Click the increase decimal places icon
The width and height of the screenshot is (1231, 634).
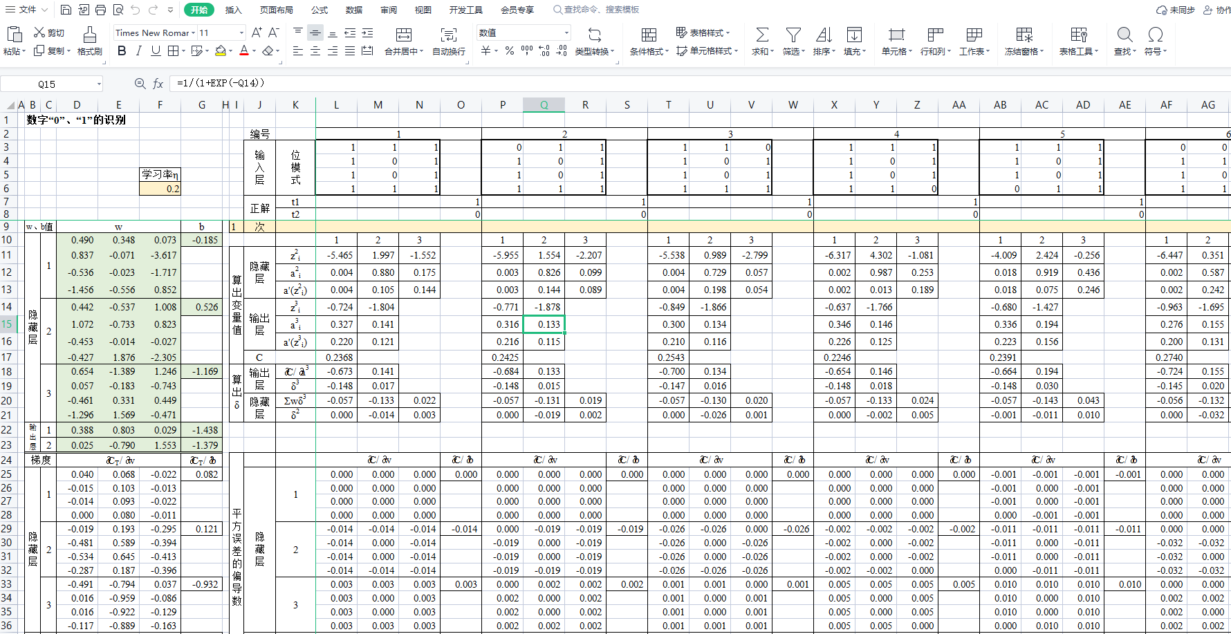click(x=544, y=50)
